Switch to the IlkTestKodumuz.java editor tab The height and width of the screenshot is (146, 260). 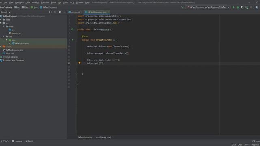pyautogui.click(x=97, y=12)
